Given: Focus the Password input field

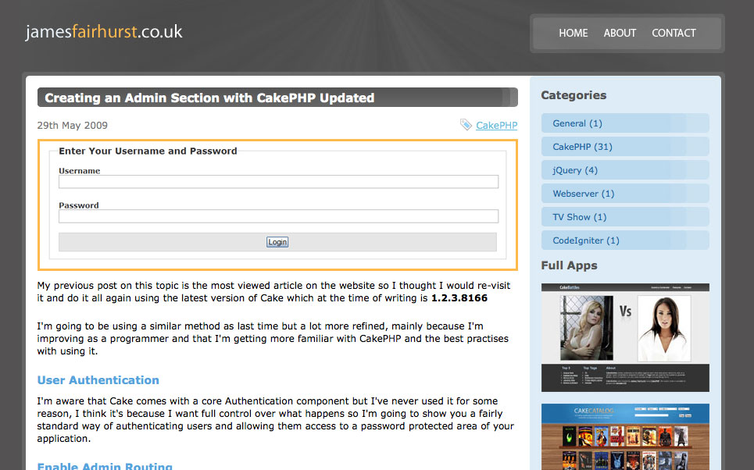Looking at the screenshot, I should click(x=278, y=216).
